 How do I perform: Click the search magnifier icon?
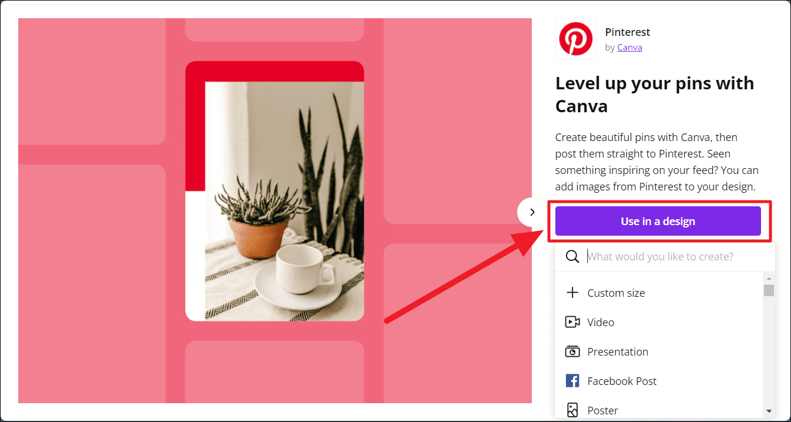[572, 257]
